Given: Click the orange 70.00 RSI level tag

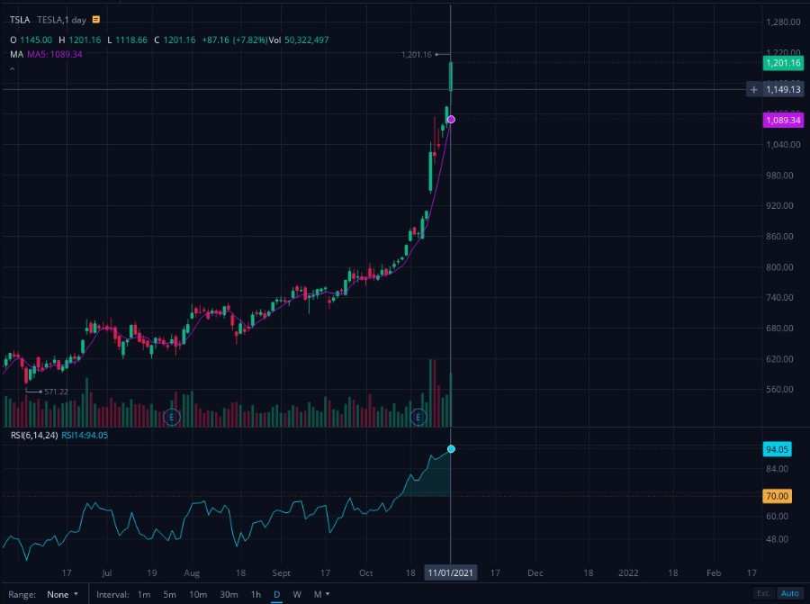Looking at the screenshot, I should tap(777, 496).
